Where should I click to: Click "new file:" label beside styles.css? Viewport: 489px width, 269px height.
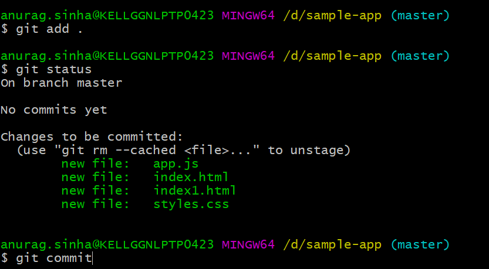(95, 205)
